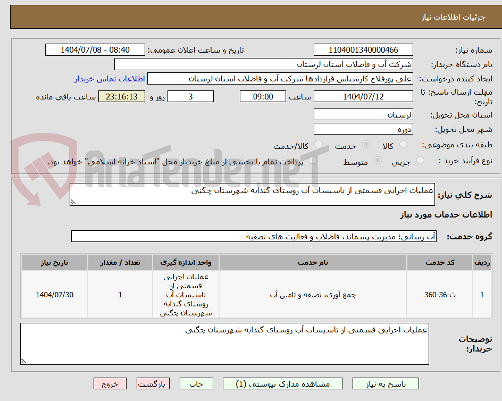Image resolution: width=502 pixels, height=401 pixels.
Task: Click the ردیف column header
Action: 482,263
